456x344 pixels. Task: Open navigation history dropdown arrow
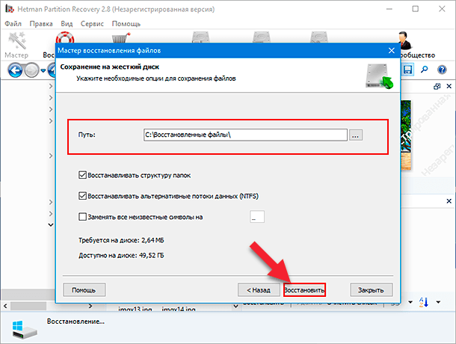[x=43, y=70]
